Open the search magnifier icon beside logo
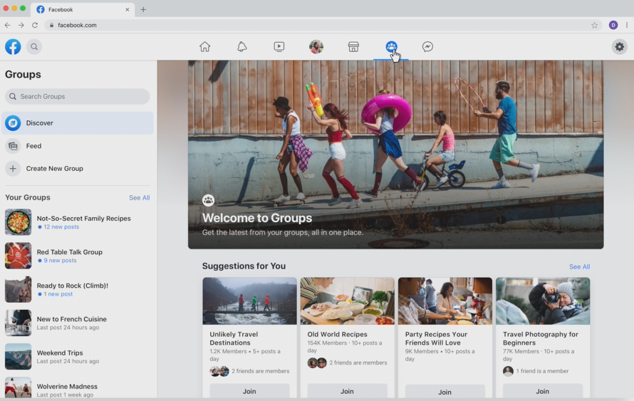The width and height of the screenshot is (634, 401). [33, 47]
